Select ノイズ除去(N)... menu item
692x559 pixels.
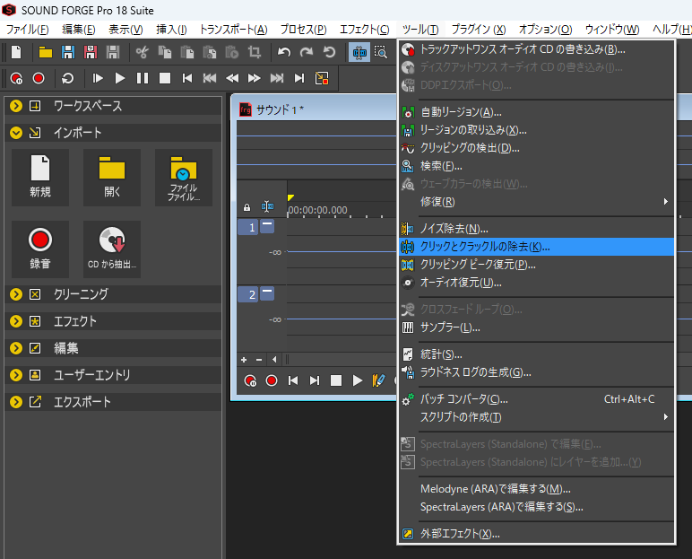(536, 229)
